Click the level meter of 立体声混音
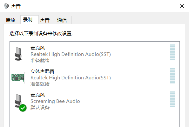 tap(172, 76)
